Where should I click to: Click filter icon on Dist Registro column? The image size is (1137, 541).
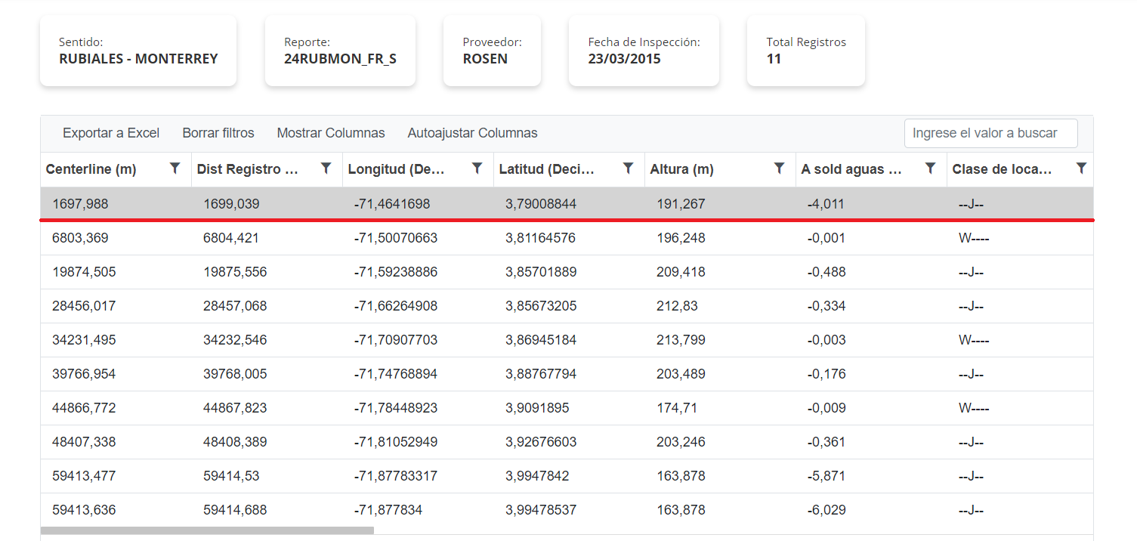(x=326, y=168)
